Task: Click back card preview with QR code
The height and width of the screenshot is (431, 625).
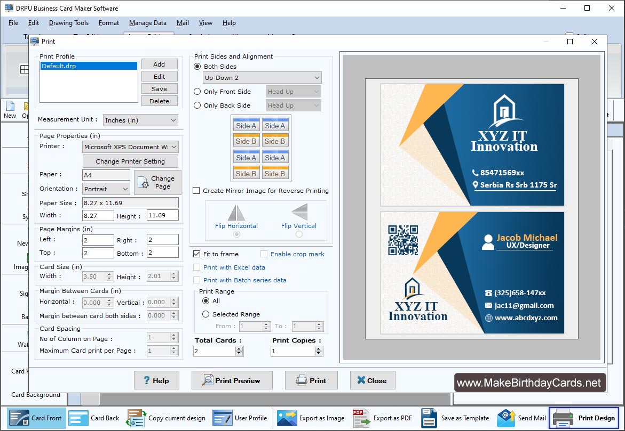Action: (x=472, y=273)
